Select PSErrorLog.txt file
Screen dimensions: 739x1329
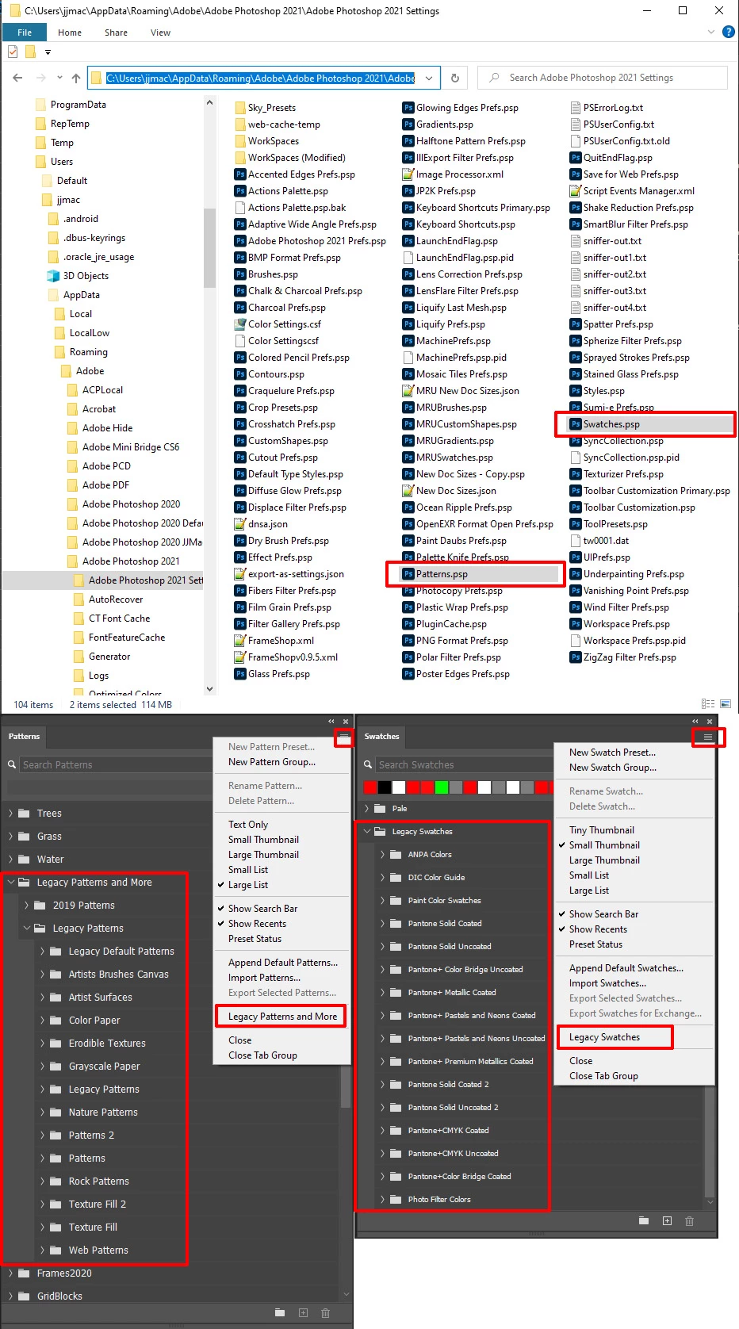click(x=607, y=108)
